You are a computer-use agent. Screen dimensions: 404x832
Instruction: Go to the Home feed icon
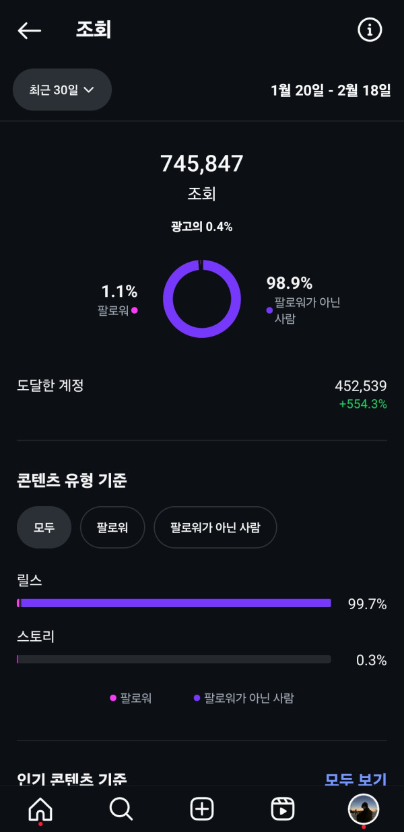pos(40,808)
